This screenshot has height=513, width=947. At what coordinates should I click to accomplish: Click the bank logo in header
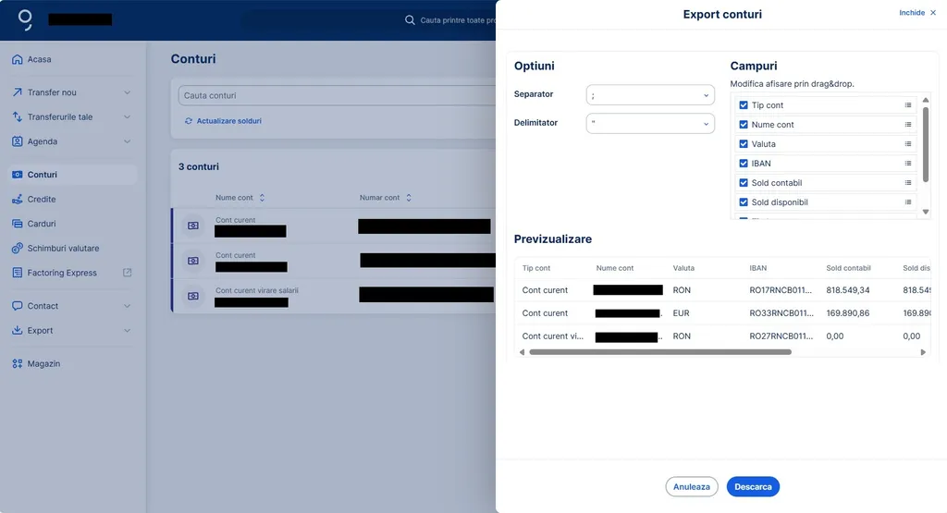coord(25,19)
